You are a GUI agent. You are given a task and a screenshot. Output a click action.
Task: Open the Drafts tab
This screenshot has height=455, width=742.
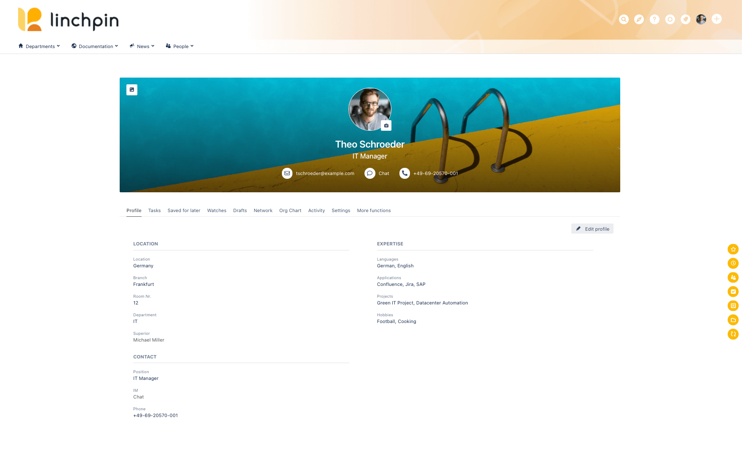pos(240,210)
